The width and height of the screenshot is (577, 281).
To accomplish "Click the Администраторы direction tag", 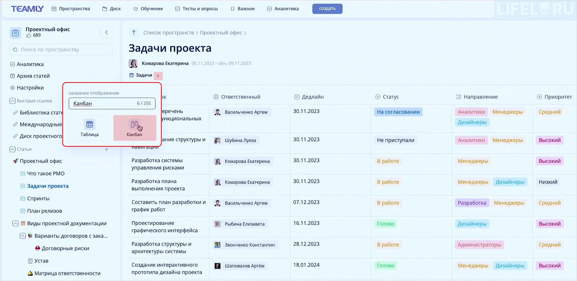I will tap(479, 245).
